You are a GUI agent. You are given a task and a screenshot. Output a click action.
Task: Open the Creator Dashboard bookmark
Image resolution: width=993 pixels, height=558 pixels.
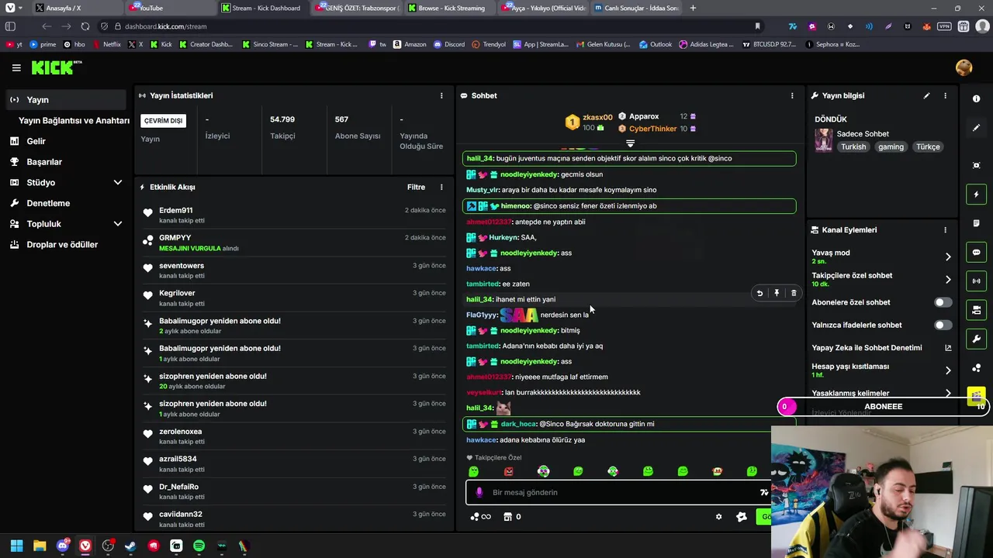[206, 44]
